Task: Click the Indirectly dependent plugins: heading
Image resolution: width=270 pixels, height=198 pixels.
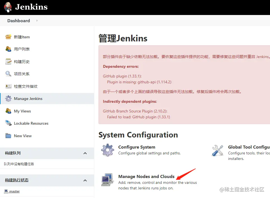Action: (x=130, y=101)
